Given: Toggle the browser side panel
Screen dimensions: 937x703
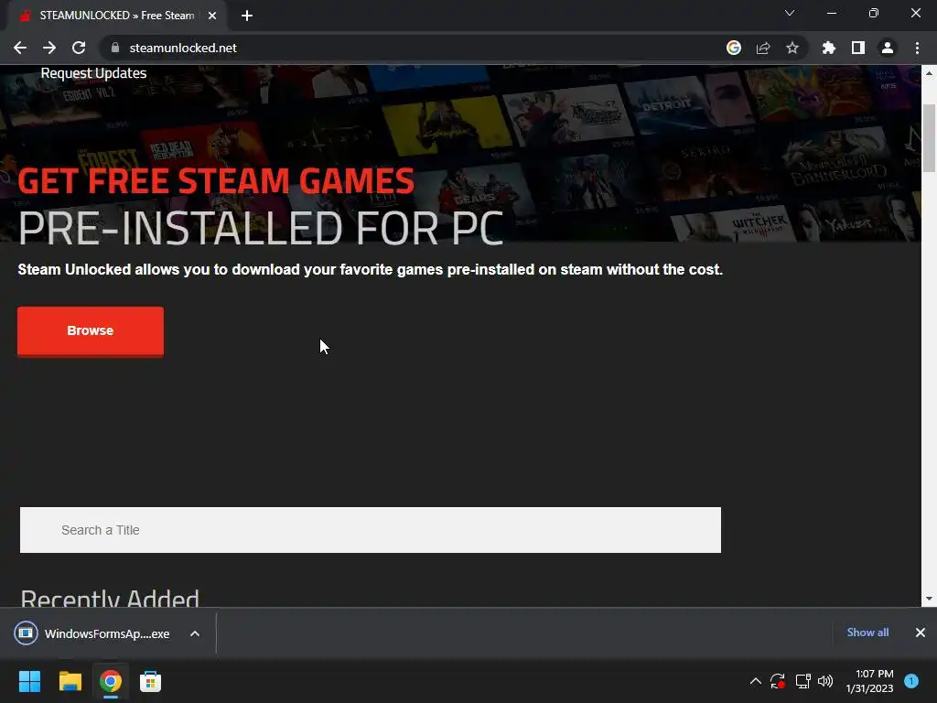Looking at the screenshot, I should pos(858,48).
